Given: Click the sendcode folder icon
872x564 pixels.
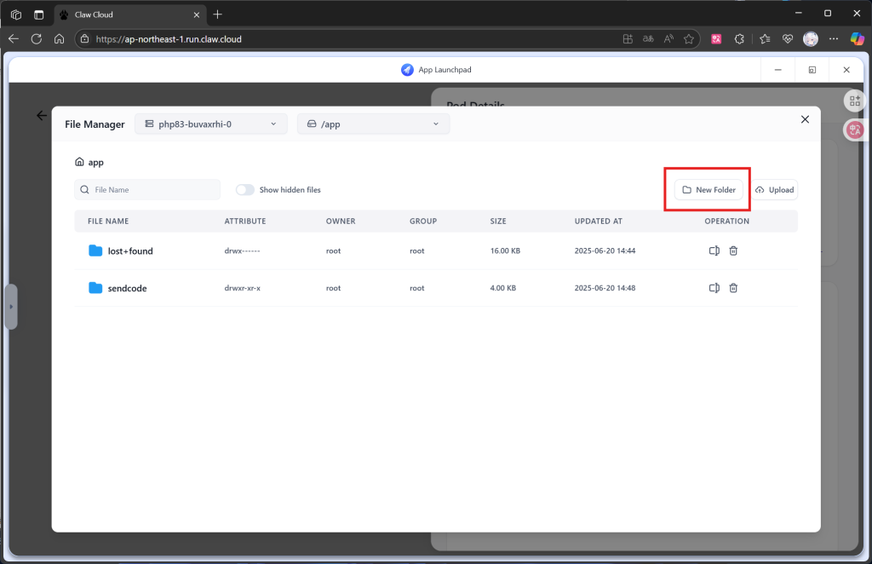Looking at the screenshot, I should click(x=95, y=288).
